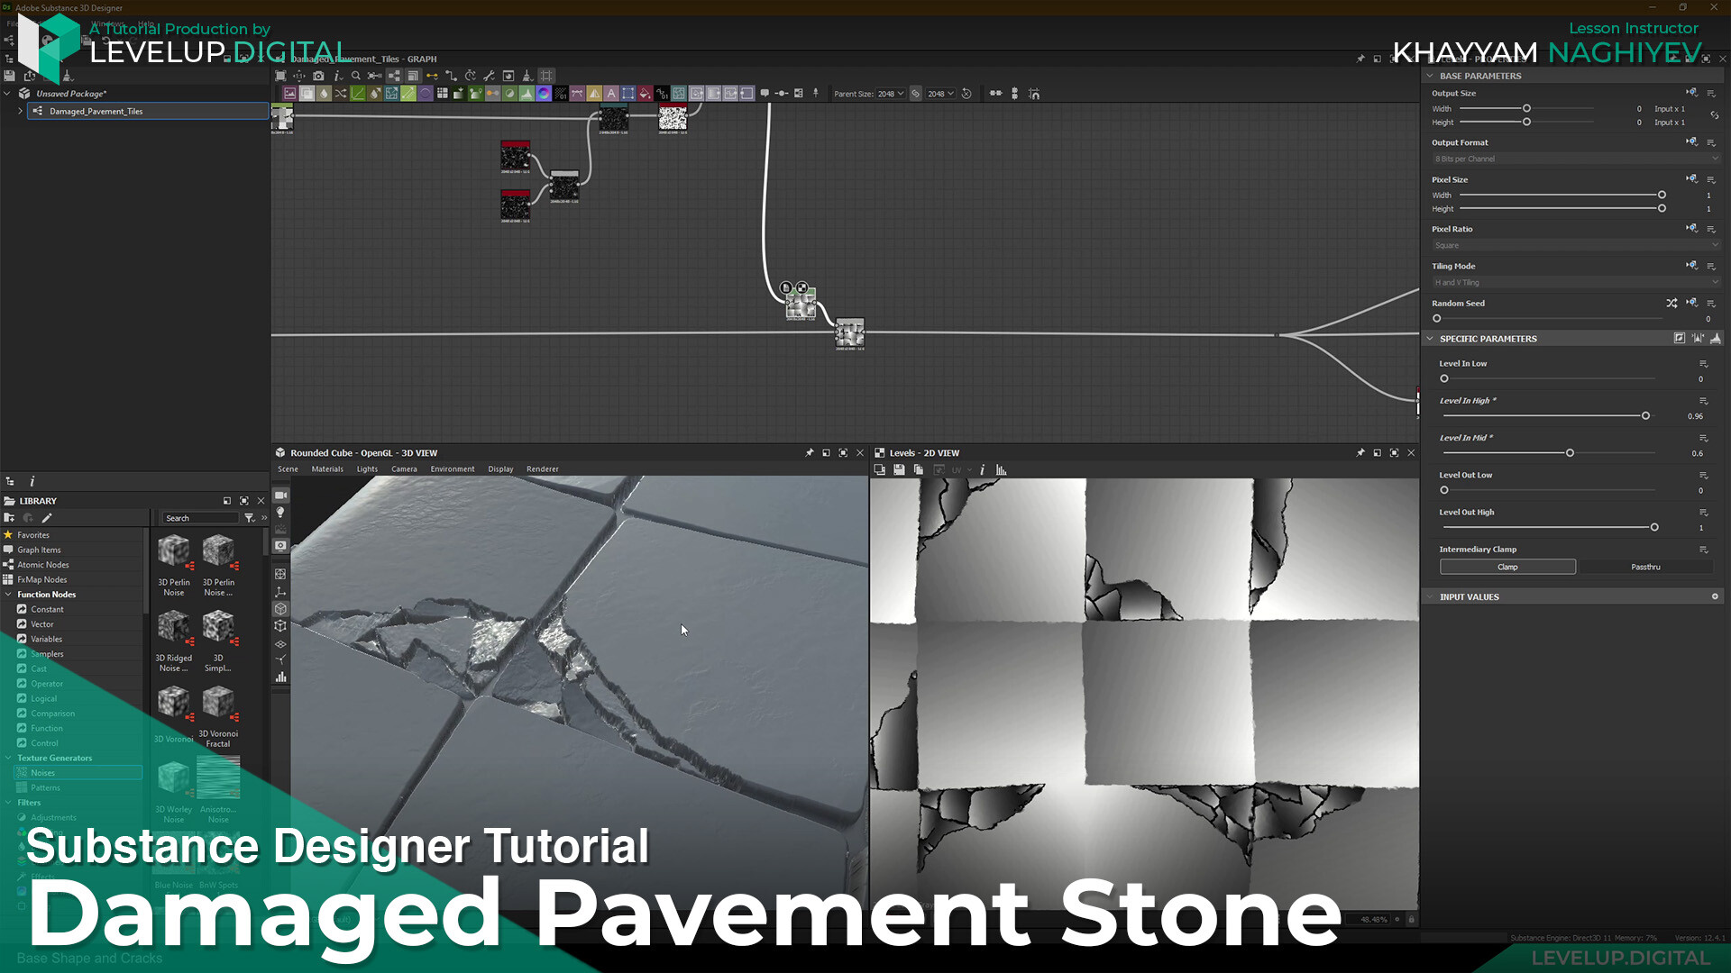
Task: Collapse the Filters category in the Library
Action: [x=9, y=802]
